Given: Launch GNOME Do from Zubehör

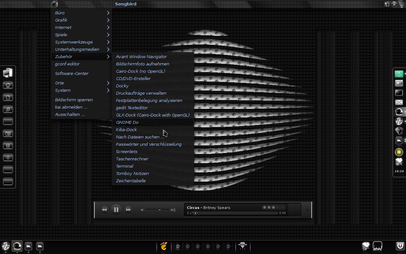Looking at the screenshot, I should 153,122.
